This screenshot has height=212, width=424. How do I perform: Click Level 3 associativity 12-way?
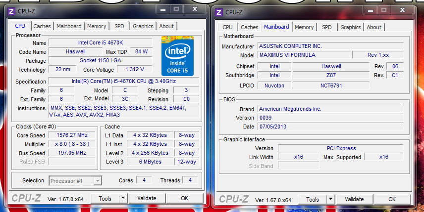187,162
